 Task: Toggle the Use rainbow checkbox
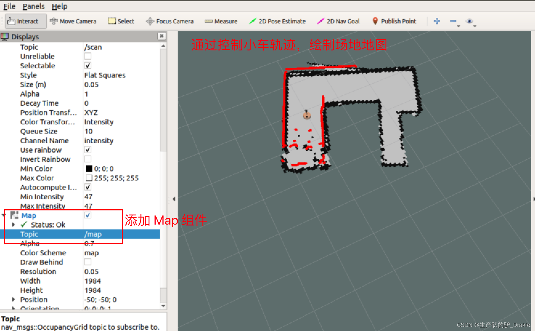tap(88, 150)
